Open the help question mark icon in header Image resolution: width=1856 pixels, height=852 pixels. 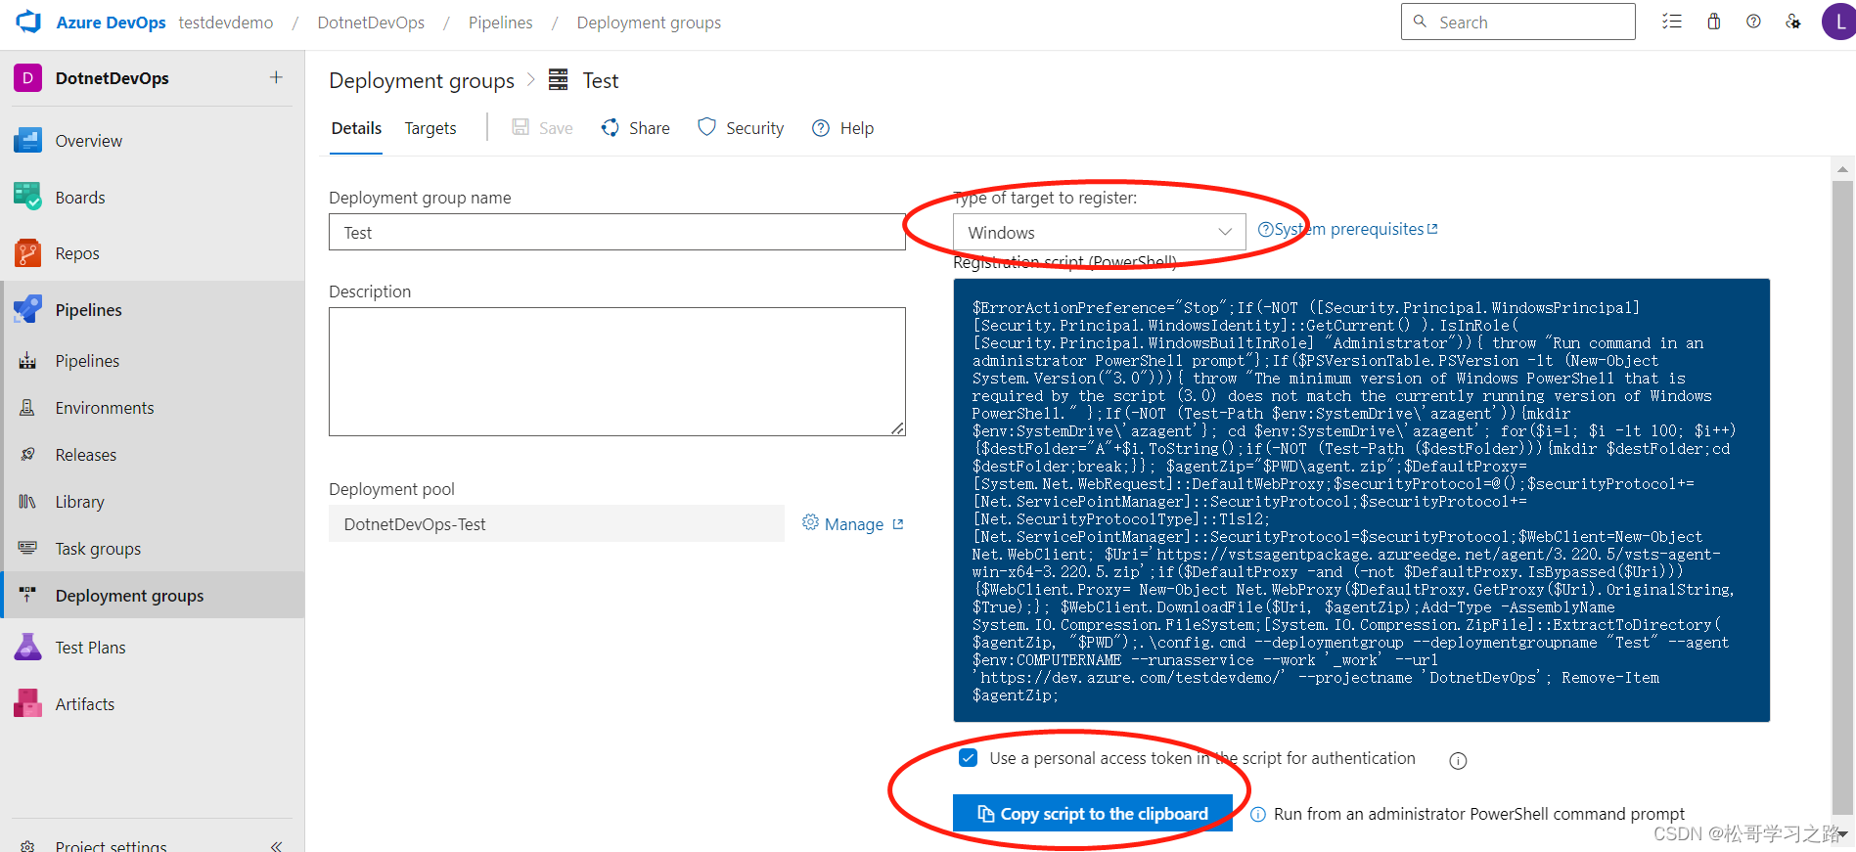(1753, 22)
